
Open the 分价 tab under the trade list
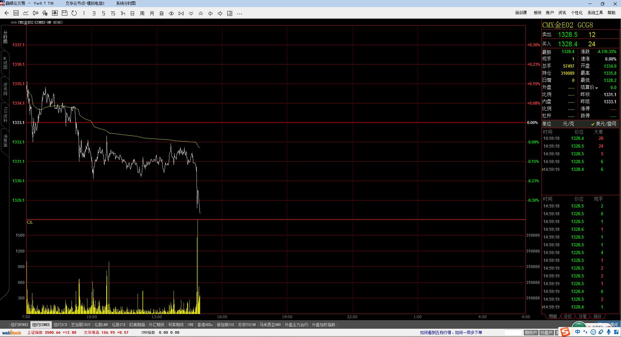(568, 316)
